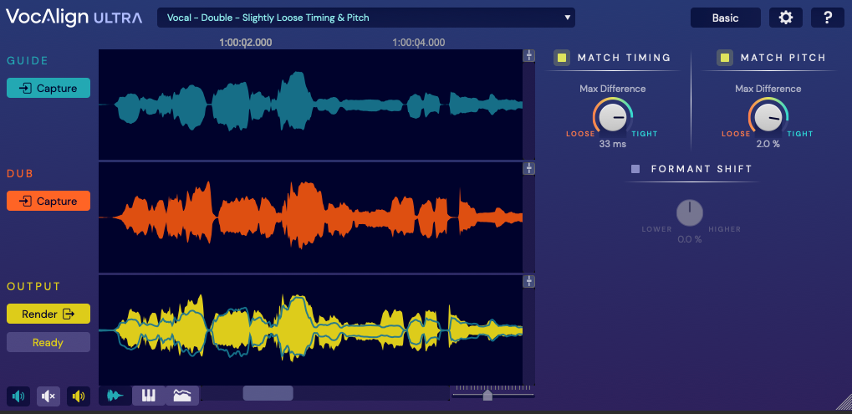The image size is (852, 414).
Task: Play the Guide audio speaker icon
Action: (x=18, y=396)
